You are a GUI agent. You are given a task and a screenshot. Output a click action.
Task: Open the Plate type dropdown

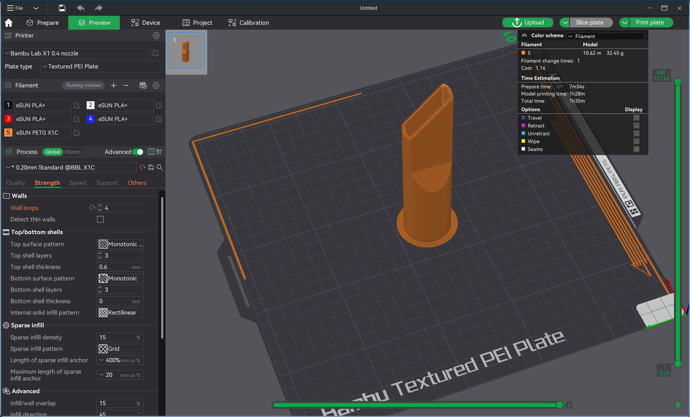(101, 67)
